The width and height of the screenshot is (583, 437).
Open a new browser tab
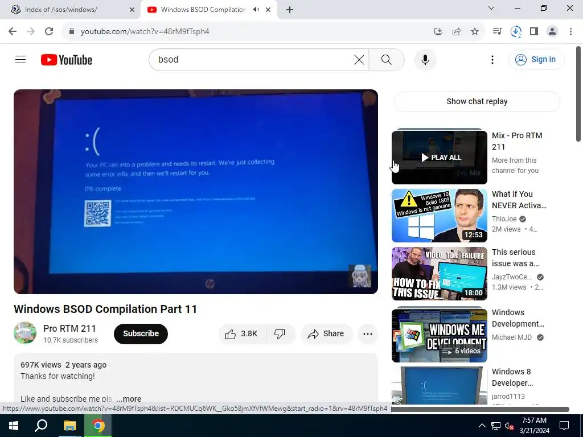click(290, 10)
